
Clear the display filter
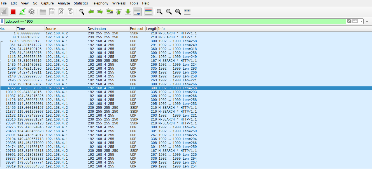click(x=348, y=21)
